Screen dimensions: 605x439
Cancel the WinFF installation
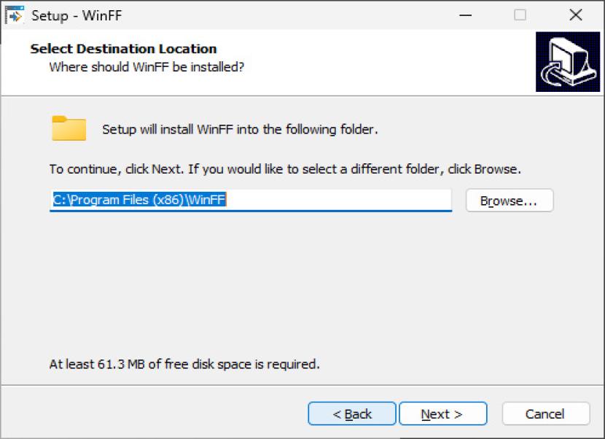(x=545, y=413)
